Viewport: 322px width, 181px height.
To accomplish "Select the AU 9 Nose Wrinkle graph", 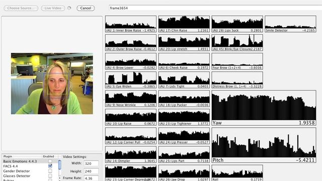I will click(131, 99).
